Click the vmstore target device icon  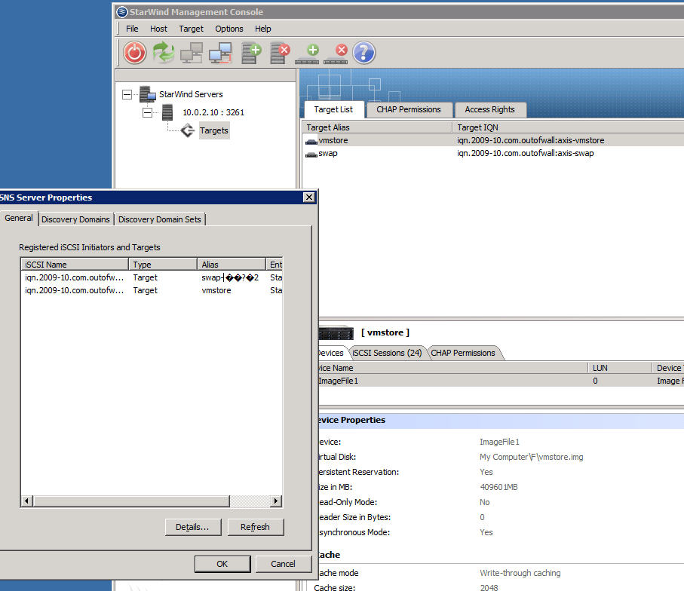tap(311, 141)
